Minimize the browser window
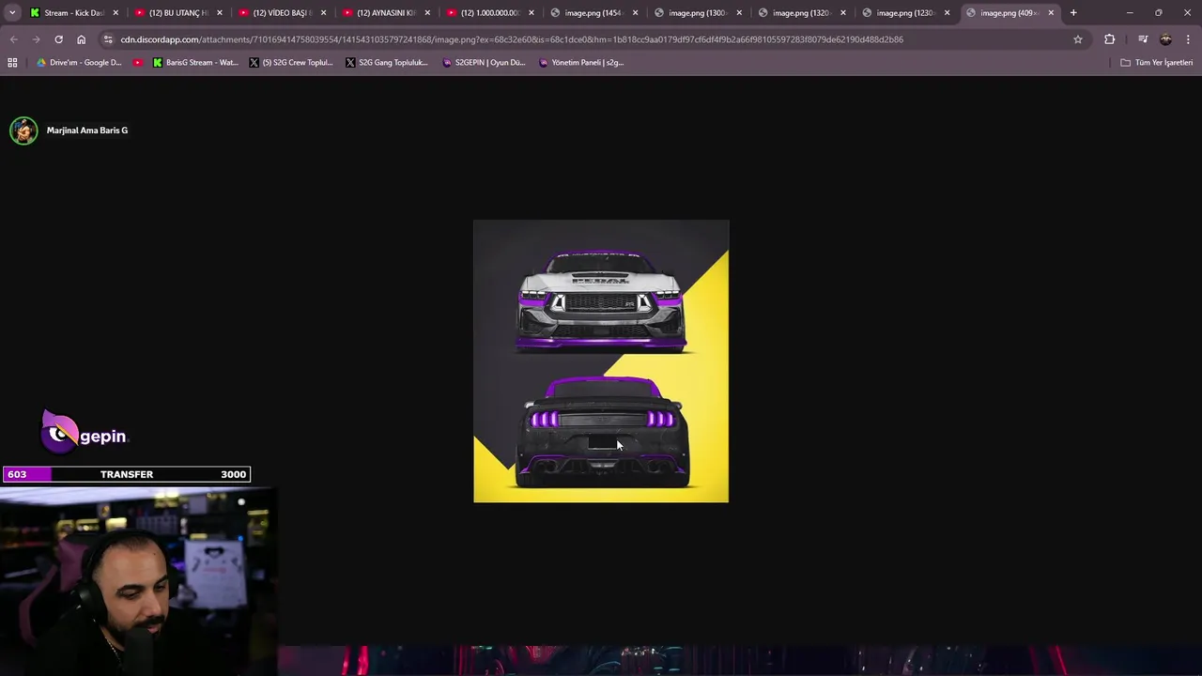Screen dimensions: 1202x676 coord(1130,13)
